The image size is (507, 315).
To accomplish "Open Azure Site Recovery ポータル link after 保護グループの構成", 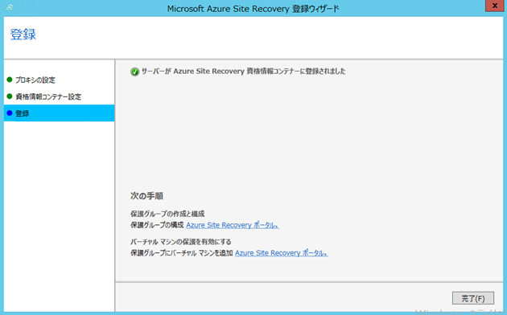I will click(232, 225).
